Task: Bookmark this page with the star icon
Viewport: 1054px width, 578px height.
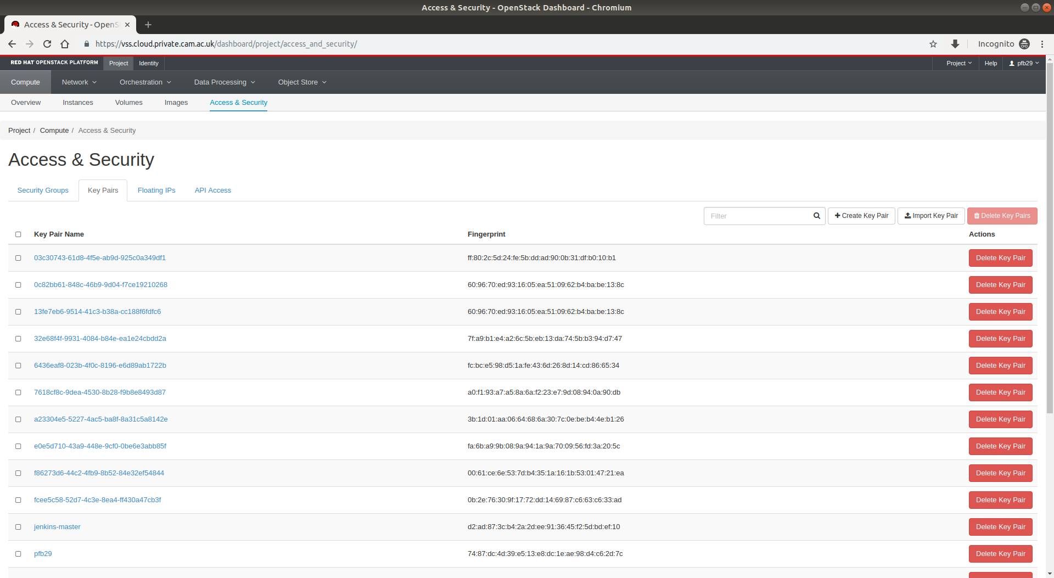Action: point(933,44)
